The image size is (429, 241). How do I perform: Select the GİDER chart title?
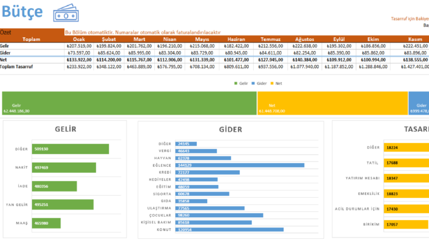(x=230, y=130)
